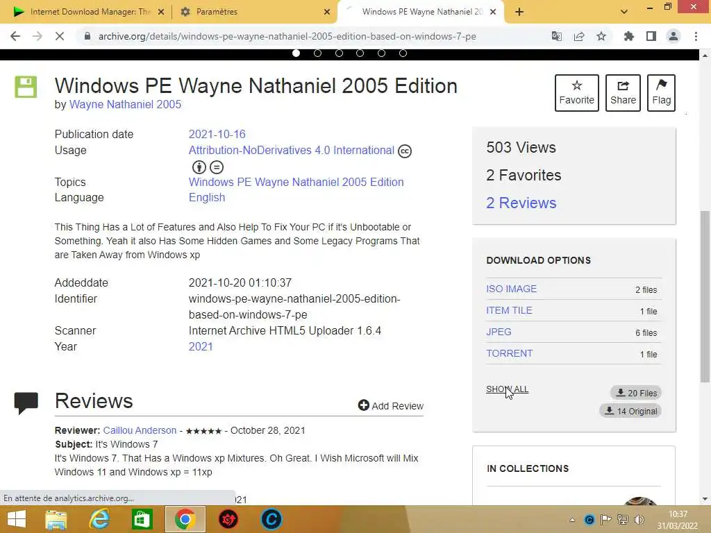The image size is (711, 533).
Task: Open Windows Store from taskbar
Action: pos(142,519)
